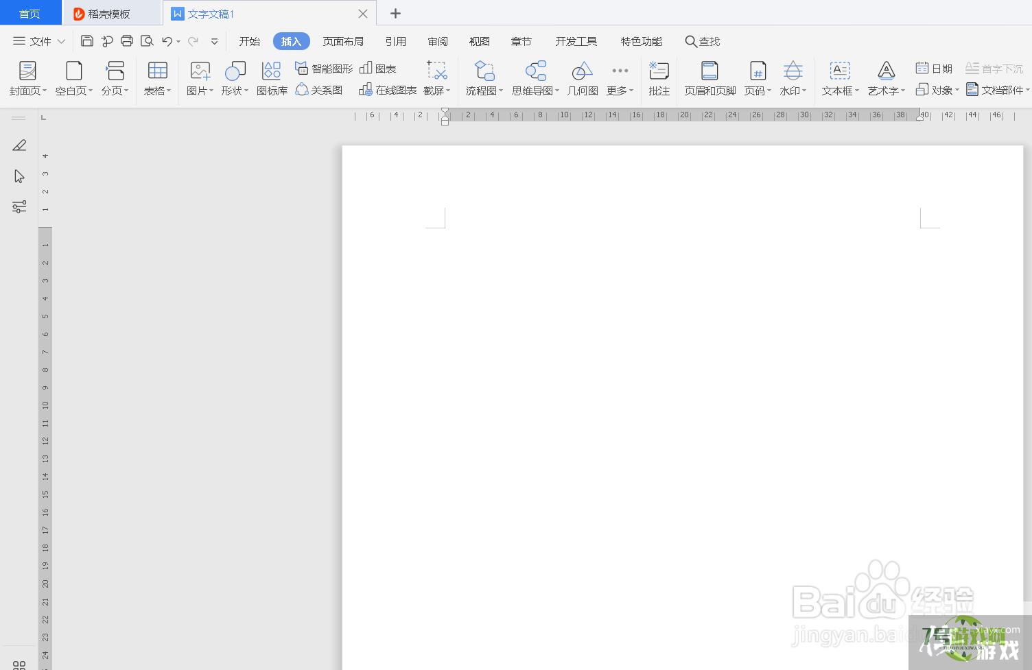
Task: Start screenshot capture (截屏)
Action: click(x=437, y=79)
